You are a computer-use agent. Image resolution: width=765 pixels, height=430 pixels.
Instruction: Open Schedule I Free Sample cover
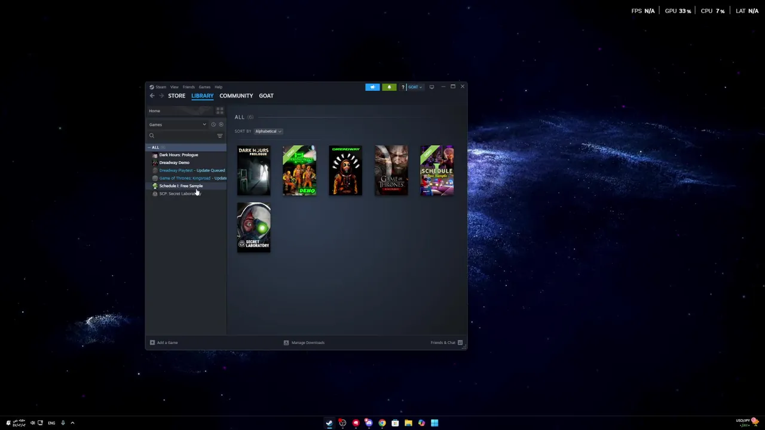pos(437,170)
